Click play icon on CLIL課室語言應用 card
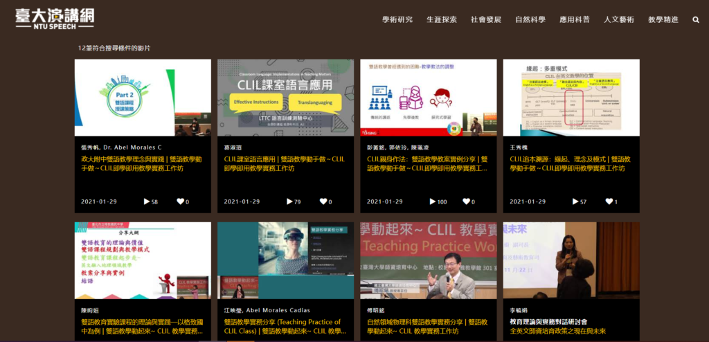 pyautogui.click(x=289, y=201)
